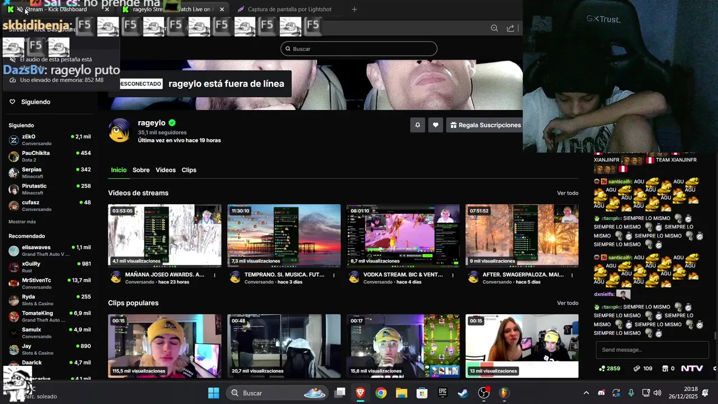Click the NTV logo in chat

pos(692,369)
